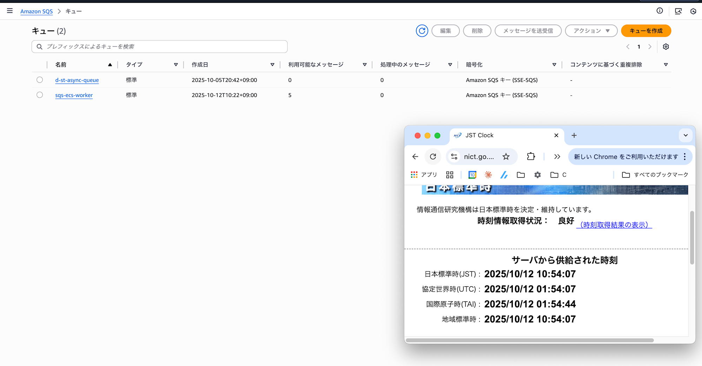Click the 新しい Chrome をご利用いただけます update button

[626, 157]
